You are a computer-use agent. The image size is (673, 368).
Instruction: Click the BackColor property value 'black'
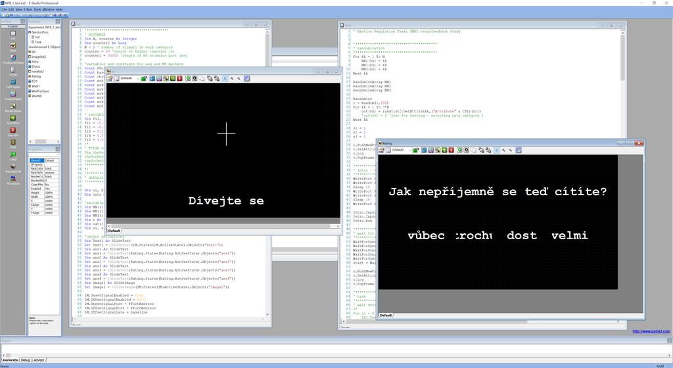pos(51,169)
